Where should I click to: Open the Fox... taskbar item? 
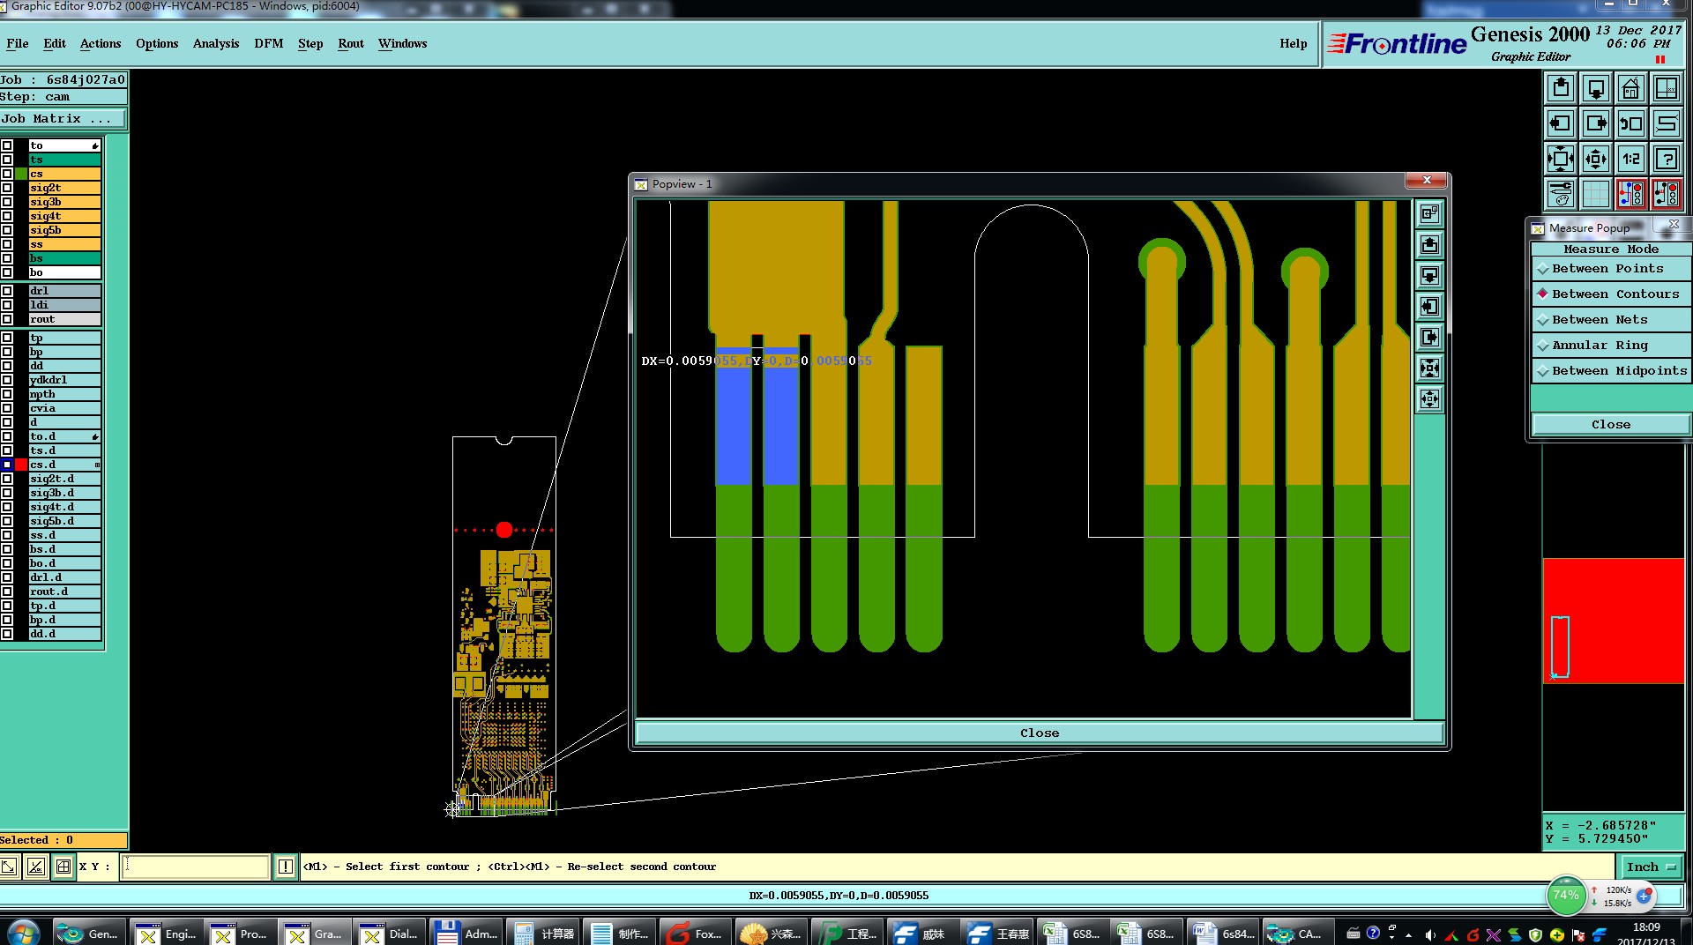(x=695, y=933)
